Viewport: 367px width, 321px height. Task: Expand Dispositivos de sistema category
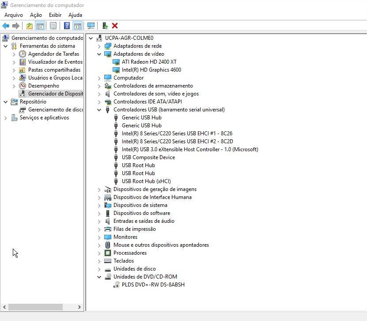99,205
